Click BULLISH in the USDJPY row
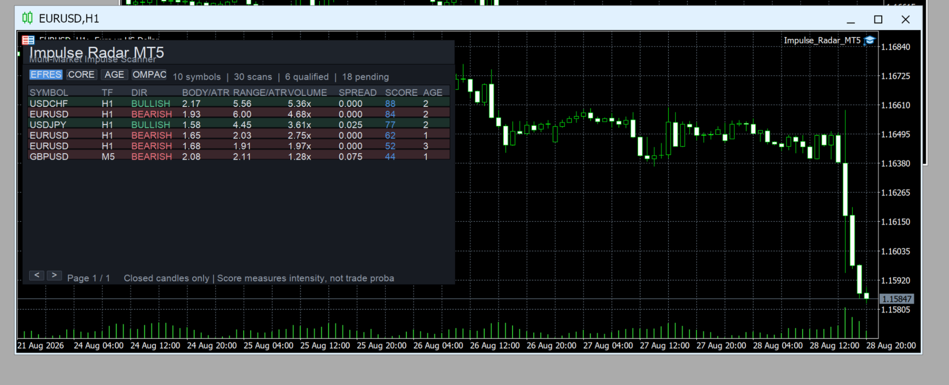 coord(151,125)
